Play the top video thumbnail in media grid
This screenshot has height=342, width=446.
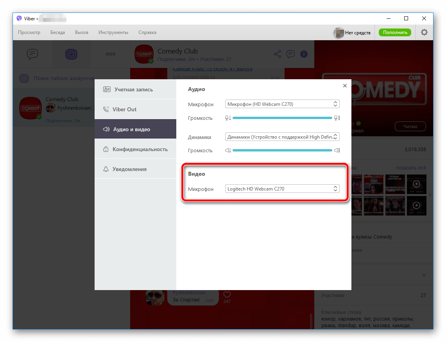(416, 184)
